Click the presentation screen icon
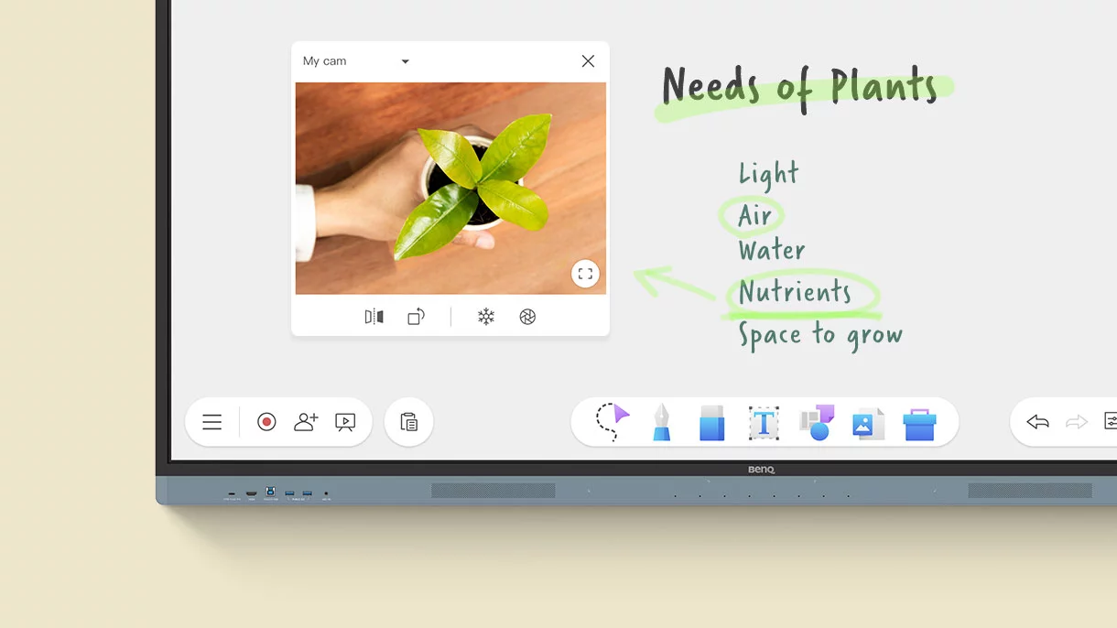The height and width of the screenshot is (628, 1117). (x=345, y=422)
